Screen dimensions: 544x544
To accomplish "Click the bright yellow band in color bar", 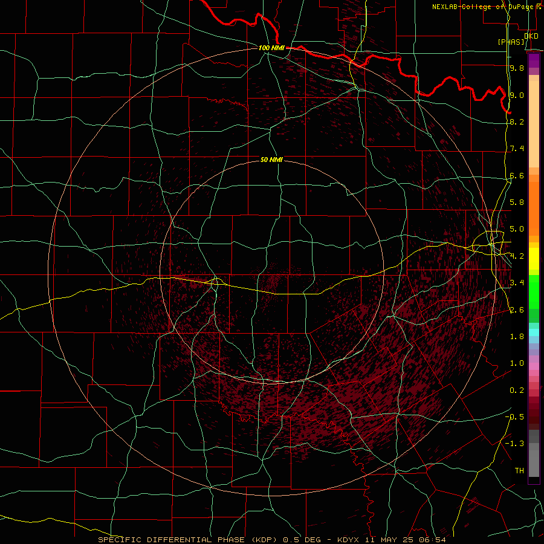I will [534, 259].
